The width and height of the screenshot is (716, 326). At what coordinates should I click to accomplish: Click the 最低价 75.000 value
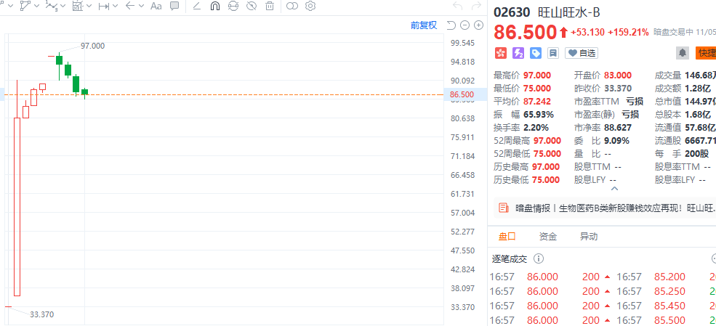(x=536, y=88)
